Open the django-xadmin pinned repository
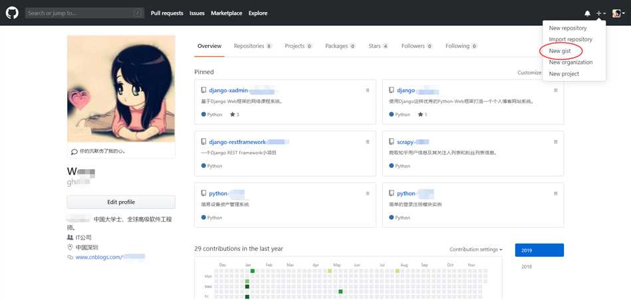 tap(228, 90)
